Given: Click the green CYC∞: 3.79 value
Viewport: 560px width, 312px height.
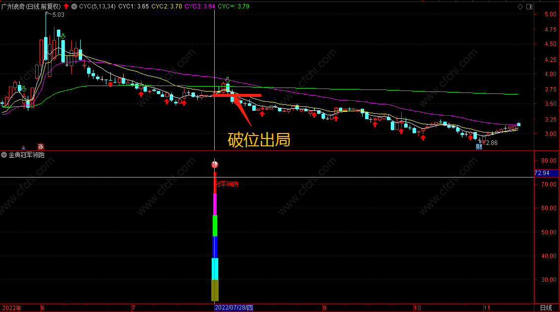Looking at the screenshot, I should [233, 6].
